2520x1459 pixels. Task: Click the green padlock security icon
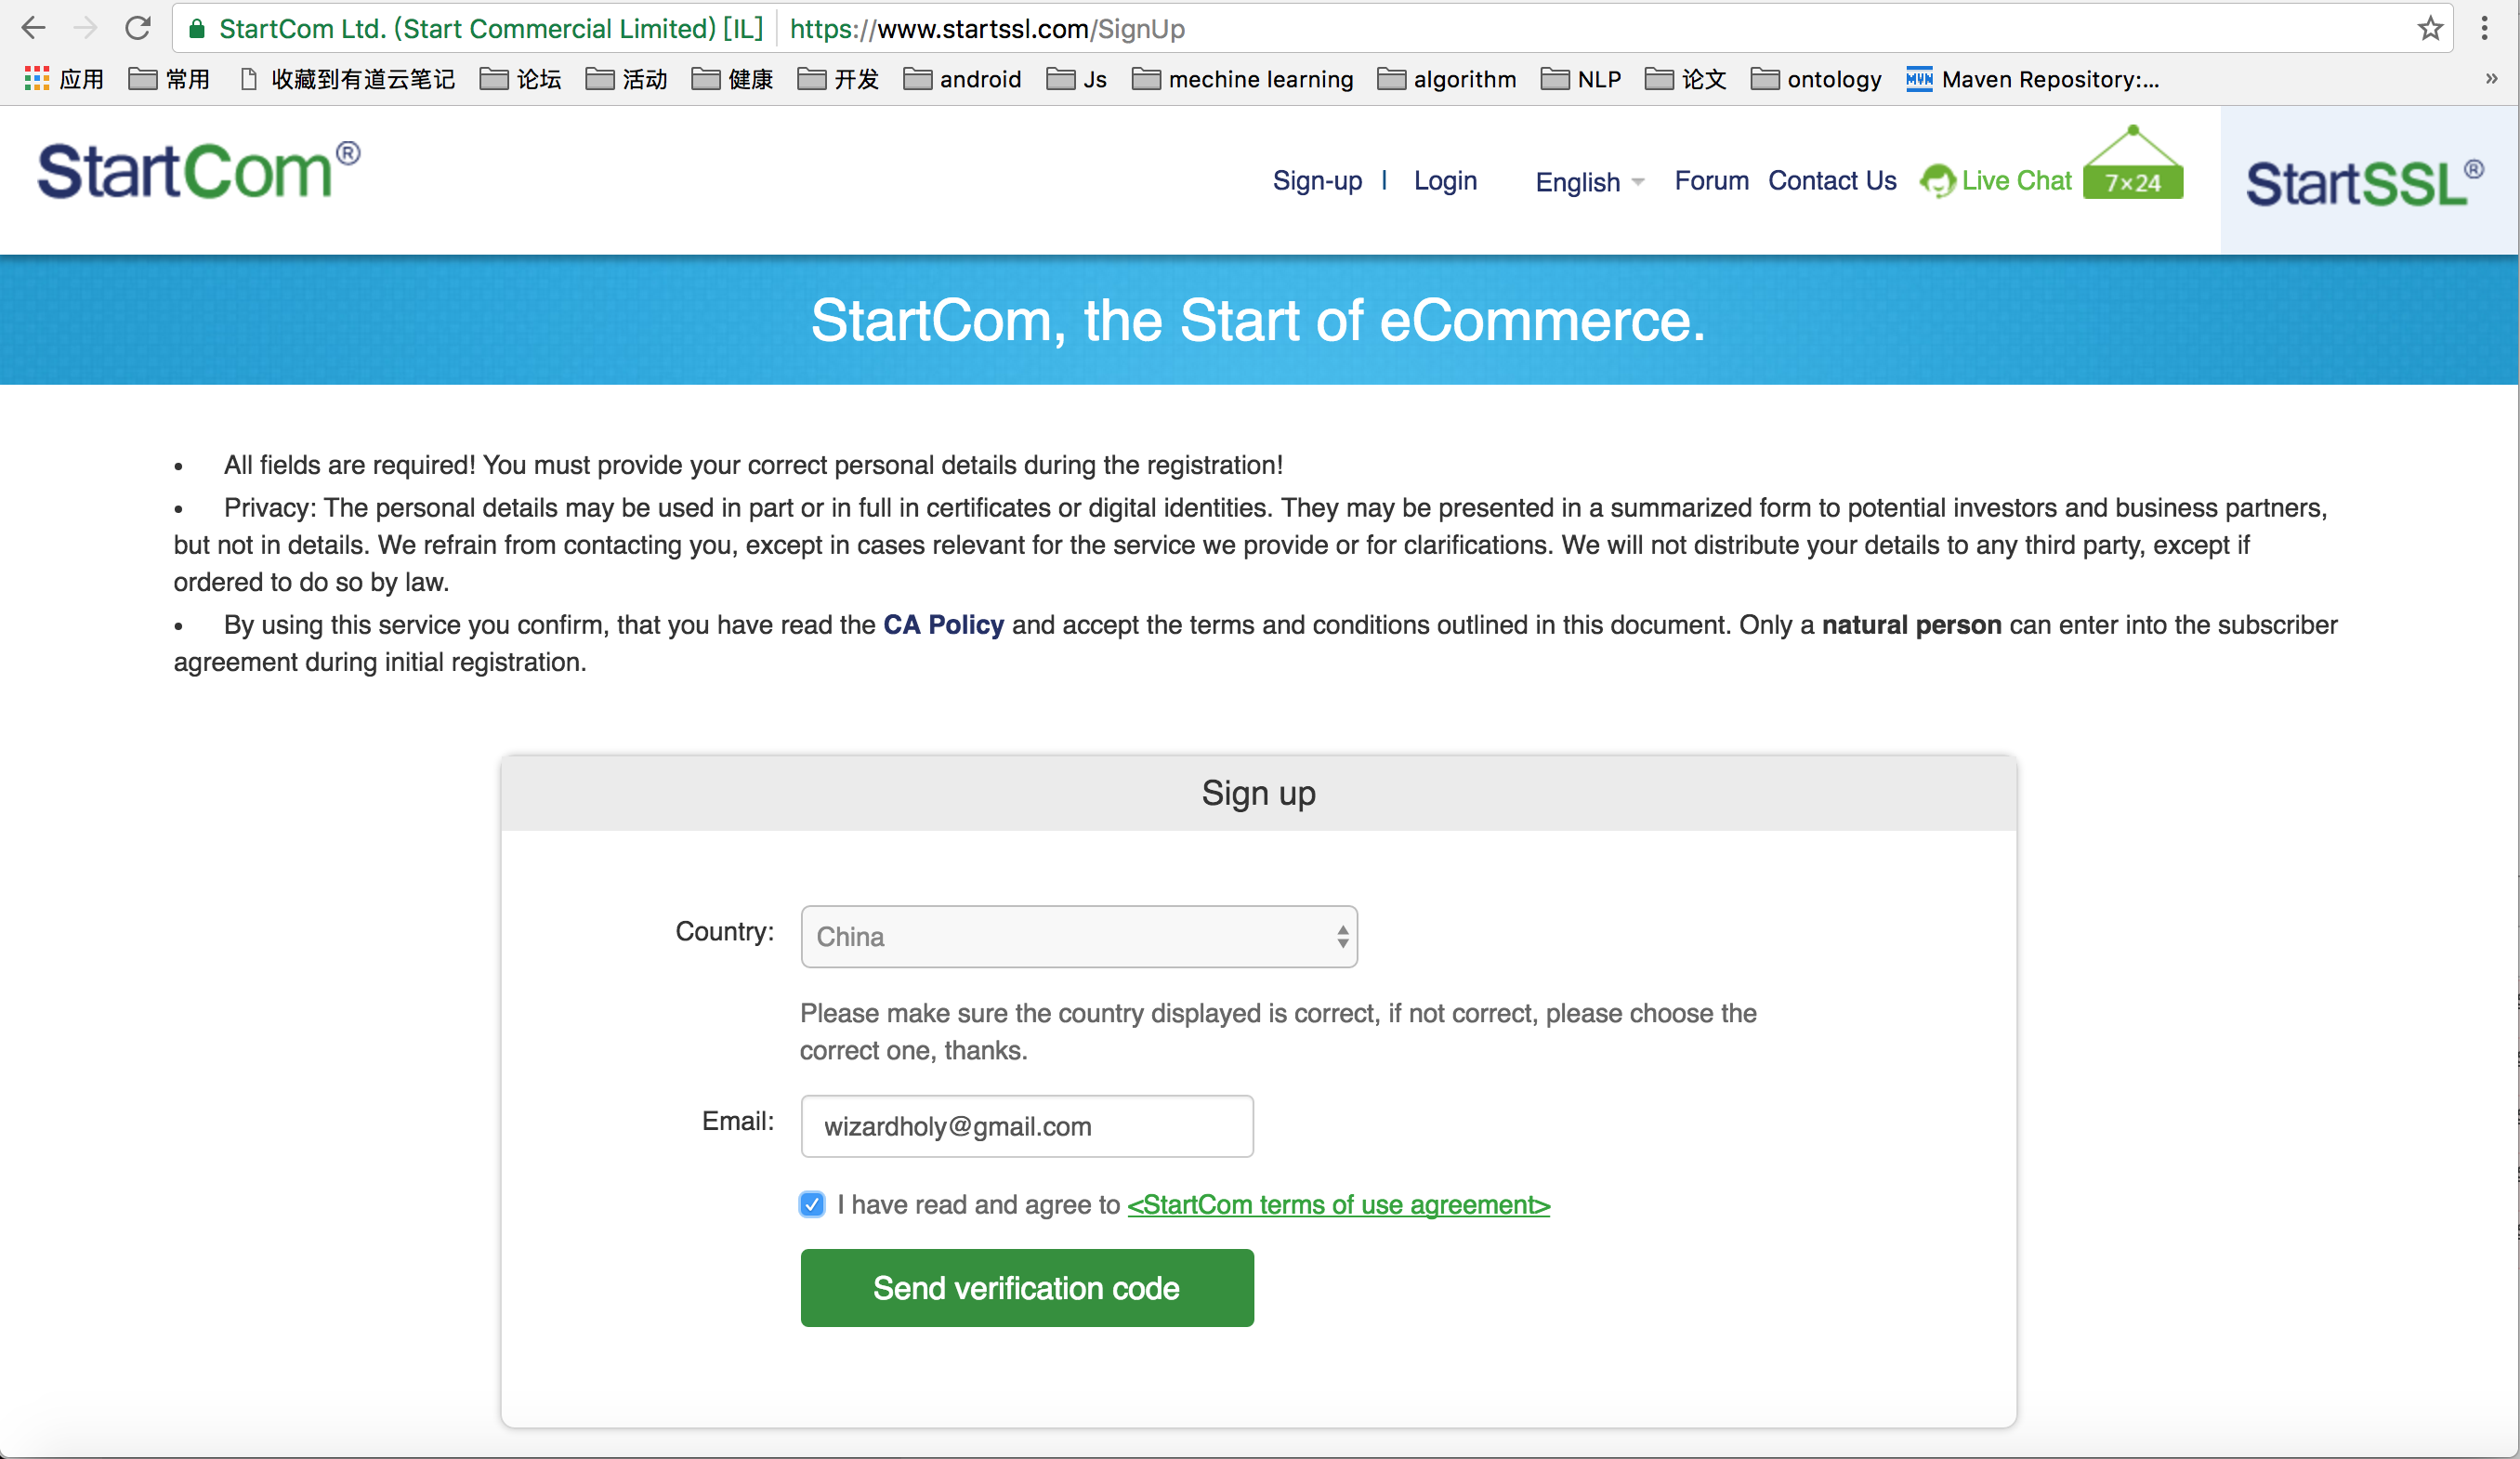(x=197, y=29)
